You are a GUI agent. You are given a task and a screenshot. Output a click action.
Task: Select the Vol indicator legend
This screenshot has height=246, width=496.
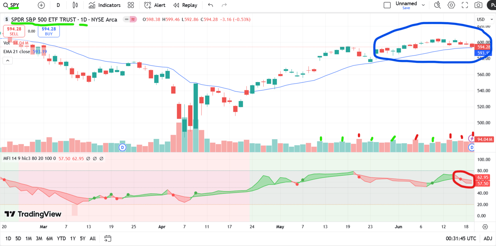pos(7,43)
